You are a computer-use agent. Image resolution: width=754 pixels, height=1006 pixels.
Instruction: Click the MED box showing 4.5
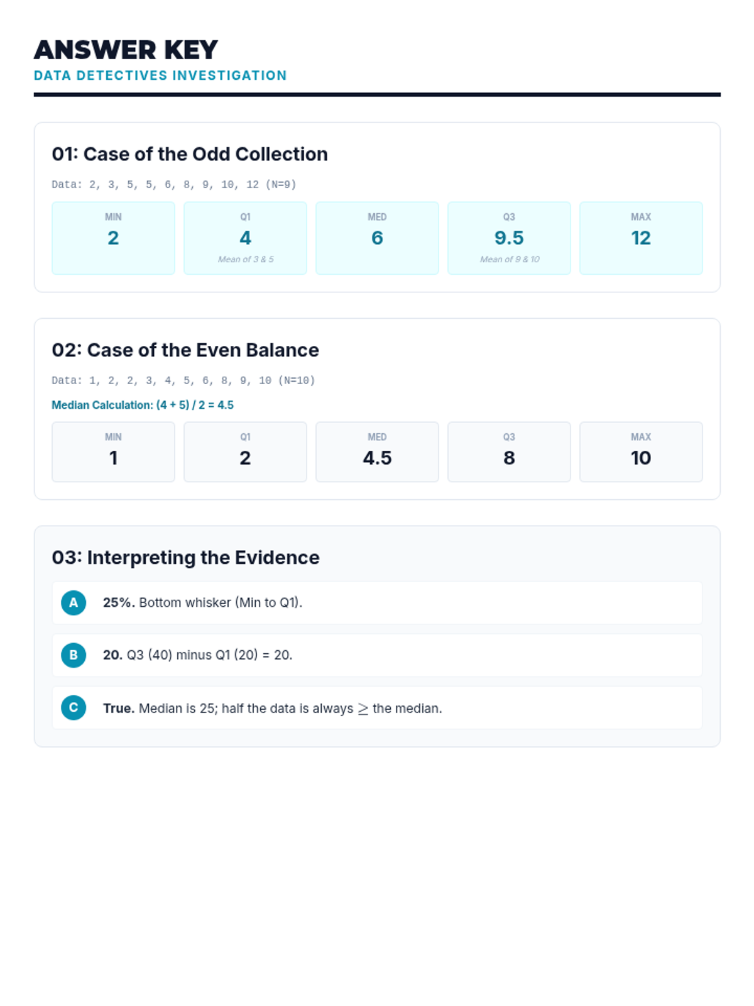(377, 452)
